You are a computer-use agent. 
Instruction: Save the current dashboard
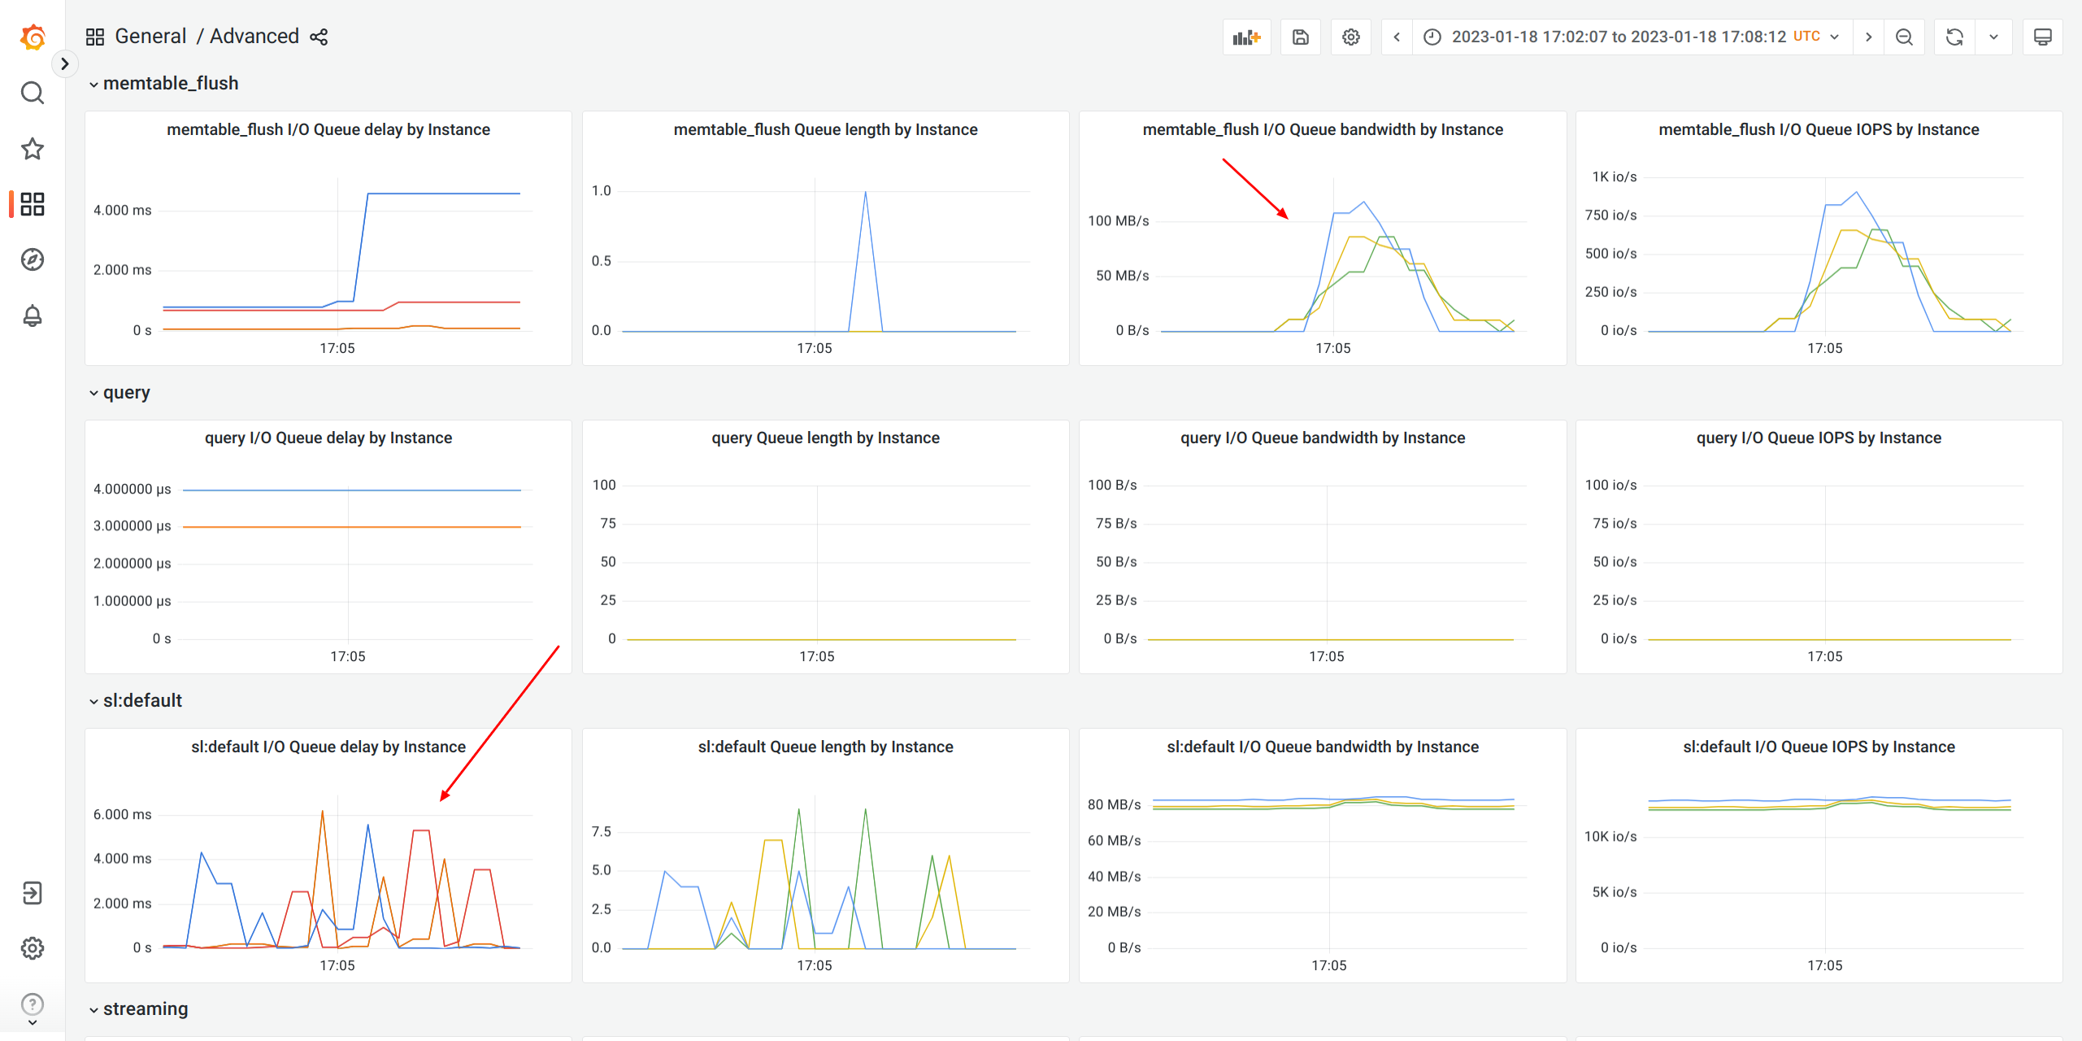[x=1300, y=37]
